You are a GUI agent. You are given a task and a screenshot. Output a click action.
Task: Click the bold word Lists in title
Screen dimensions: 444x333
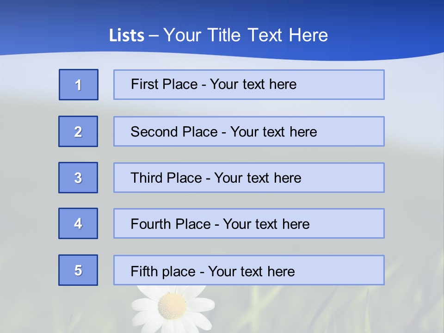127,36
